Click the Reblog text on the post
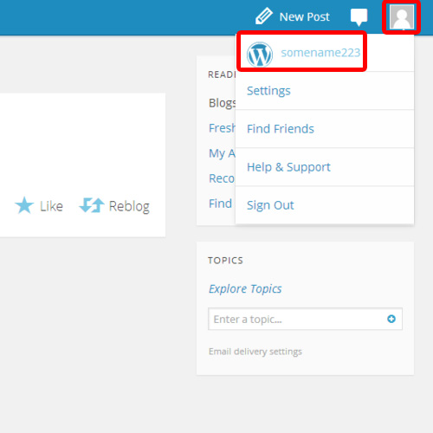This screenshot has width=433, height=433. pyautogui.click(x=129, y=207)
